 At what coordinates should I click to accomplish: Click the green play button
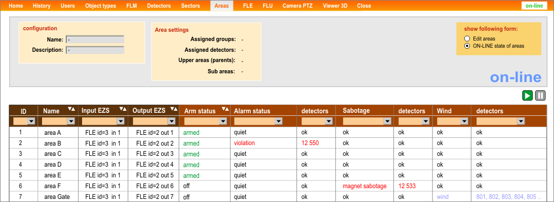(527, 95)
